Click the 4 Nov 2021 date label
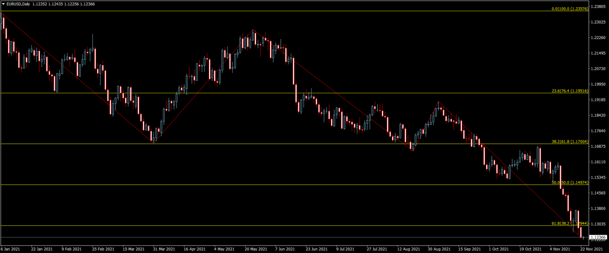Viewport: 609px width, 253px height. point(560,249)
